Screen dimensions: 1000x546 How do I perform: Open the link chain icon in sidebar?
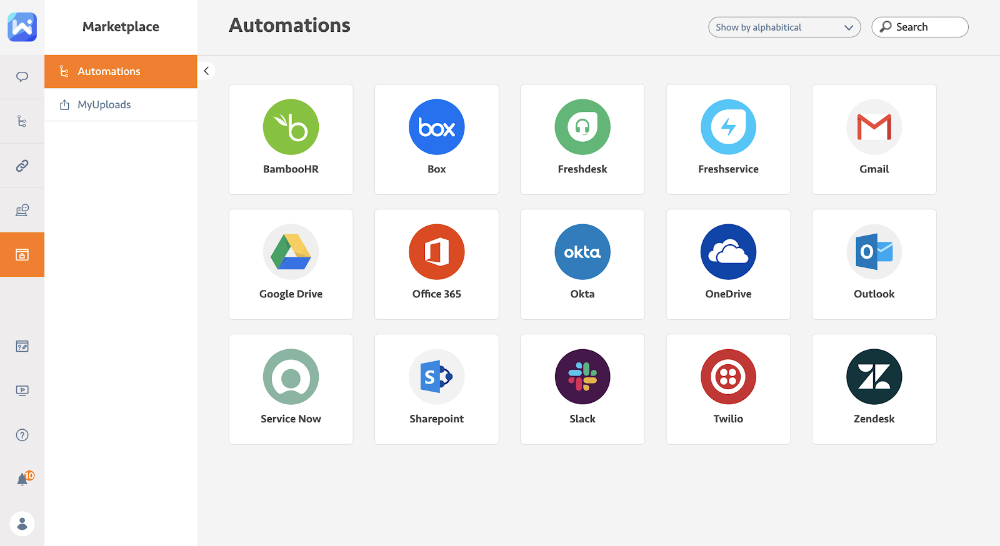(22, 166)
